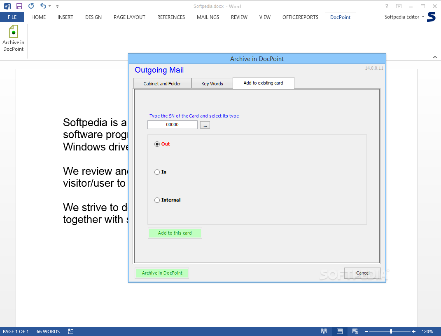This screenshot has height=336, width=441.
Task: Open the Key Words dialog tab
Action: 212,84
